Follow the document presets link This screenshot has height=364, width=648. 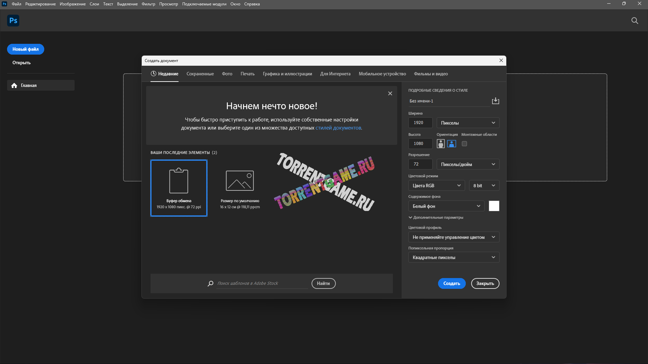coord(338,128)
